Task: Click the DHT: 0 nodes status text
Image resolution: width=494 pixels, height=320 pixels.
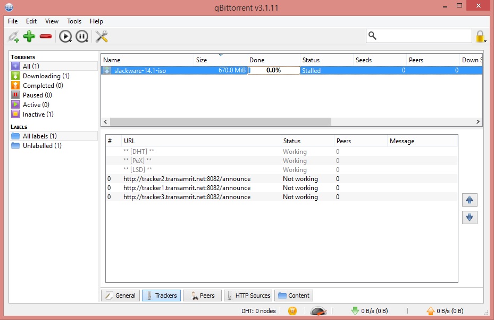Action: coord(258,311)
